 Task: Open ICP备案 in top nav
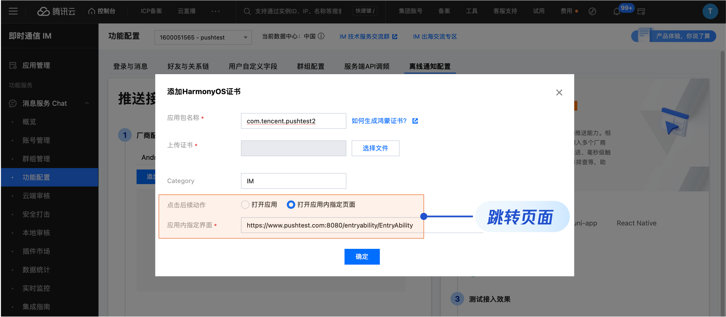pos(151,11)
